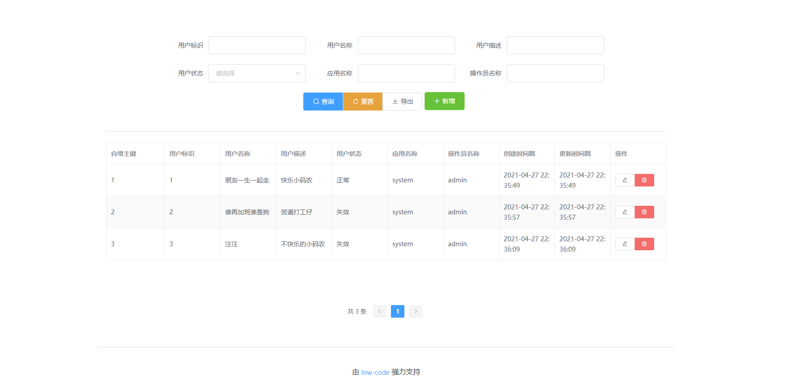
Task: Focus the 应用名称 input field
Action: 406,73
